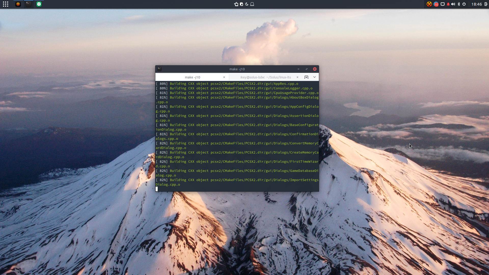
Task: Click the ConsoleLogger.cpp.o build line
Action: click(x=234, y=88)
